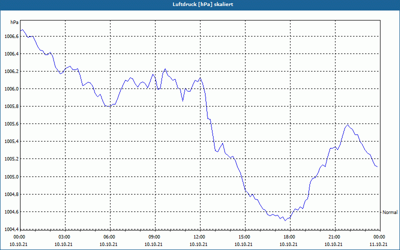Viewport: 400px width, 250px height.
Task: Click the 'hPa' unit label
Action: [x=14, y=22]
